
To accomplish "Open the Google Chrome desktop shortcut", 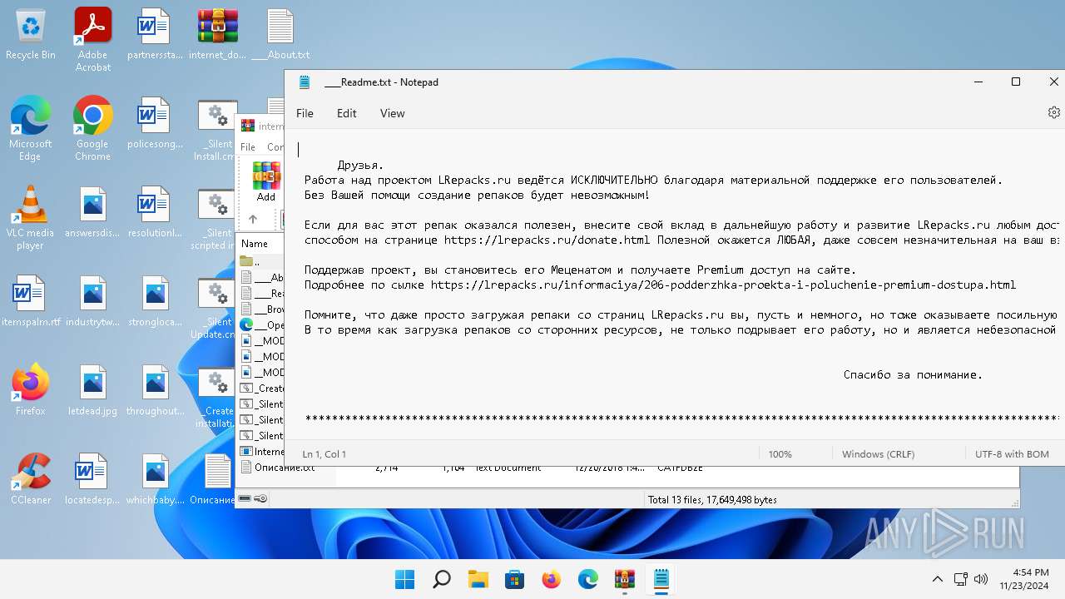I will (x=93, y=128).
